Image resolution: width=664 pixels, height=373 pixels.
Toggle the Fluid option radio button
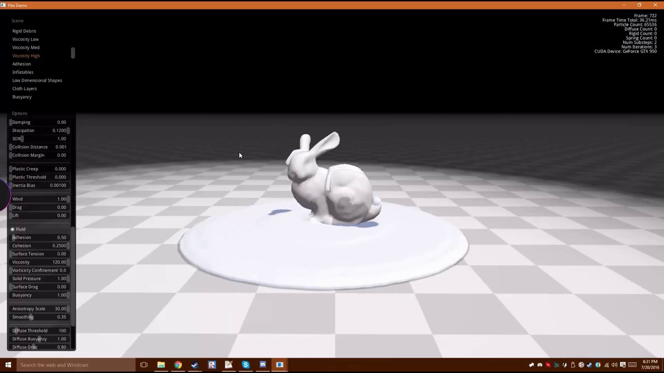(12, 229)
